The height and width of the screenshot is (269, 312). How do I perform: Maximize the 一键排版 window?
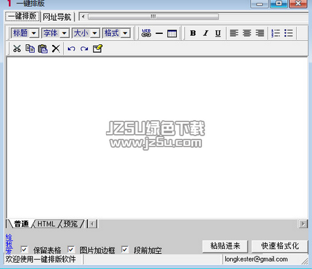279,3
